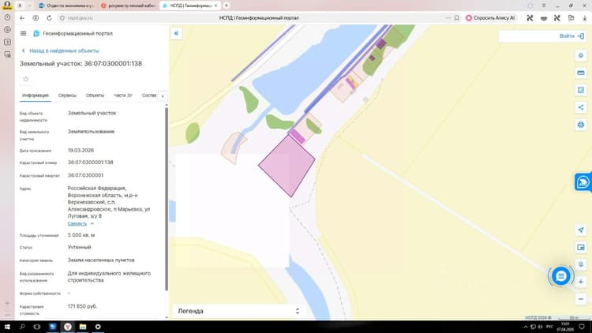
Task: Collapse the side panel with double-arrow button
Action: 176,33
